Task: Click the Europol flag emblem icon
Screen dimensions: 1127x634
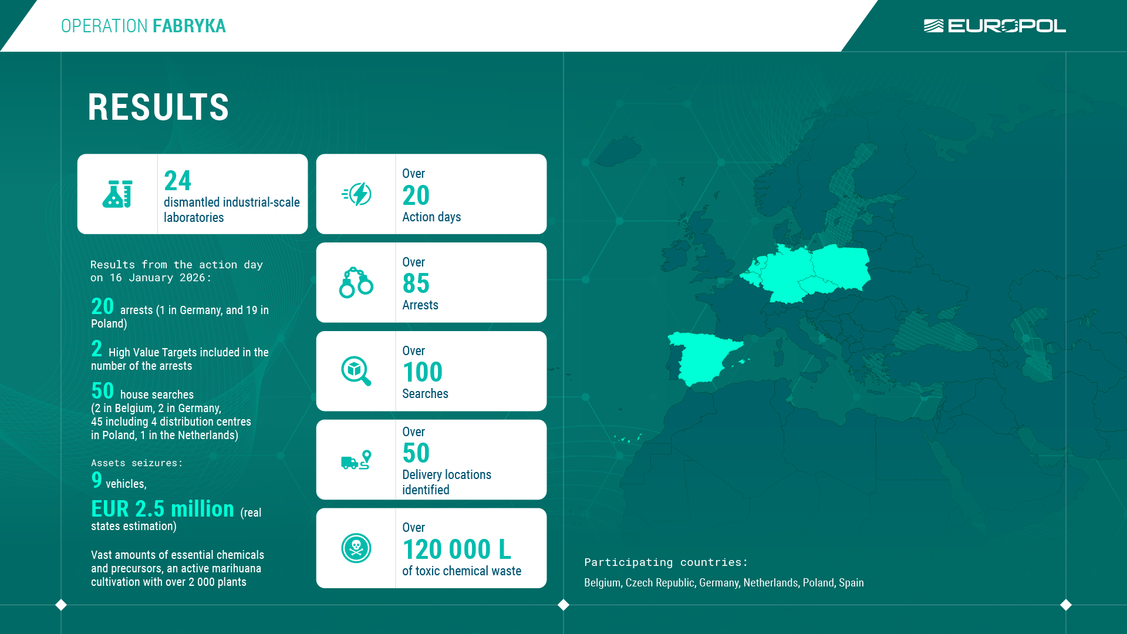Action: 934,26
